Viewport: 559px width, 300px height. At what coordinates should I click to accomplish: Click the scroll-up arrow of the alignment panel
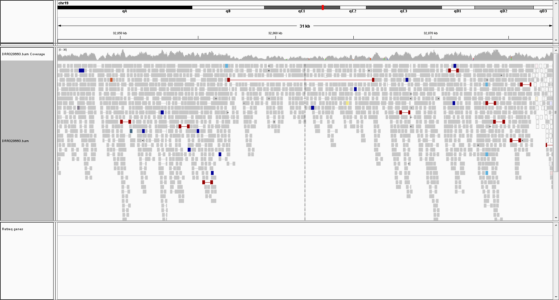(x=556, y=50)
